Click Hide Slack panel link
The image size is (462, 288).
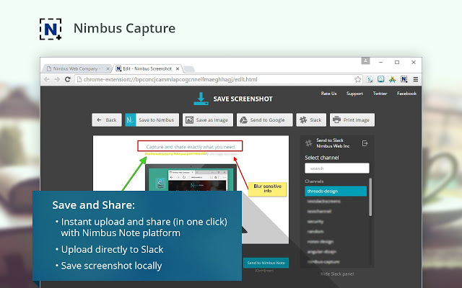[337, 274]
